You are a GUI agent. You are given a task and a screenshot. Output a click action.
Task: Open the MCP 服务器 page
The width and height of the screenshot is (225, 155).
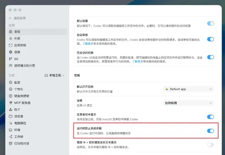tap(37, 103)
